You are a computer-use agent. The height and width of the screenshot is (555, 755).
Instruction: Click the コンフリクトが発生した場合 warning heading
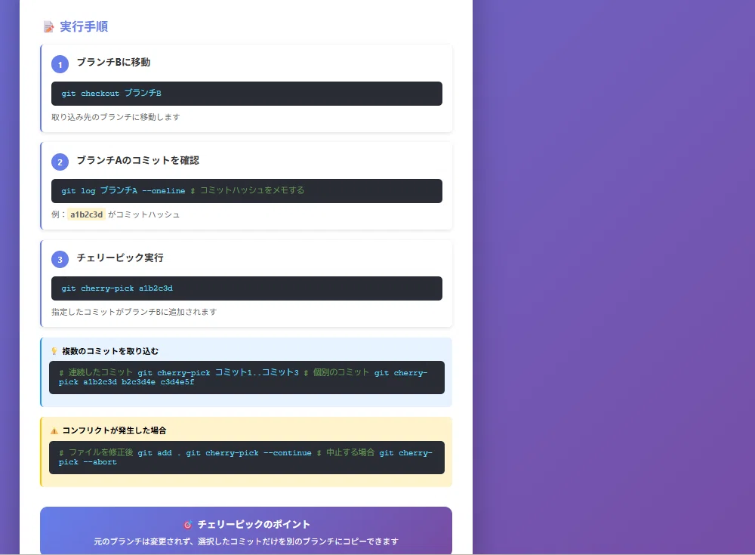coord(114,430)
